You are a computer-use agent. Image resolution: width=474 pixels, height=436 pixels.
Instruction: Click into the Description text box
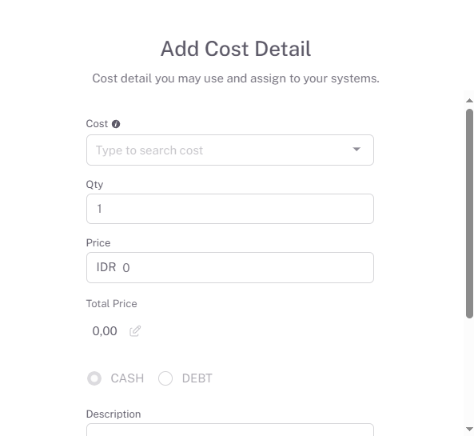(x=230, y=430)
